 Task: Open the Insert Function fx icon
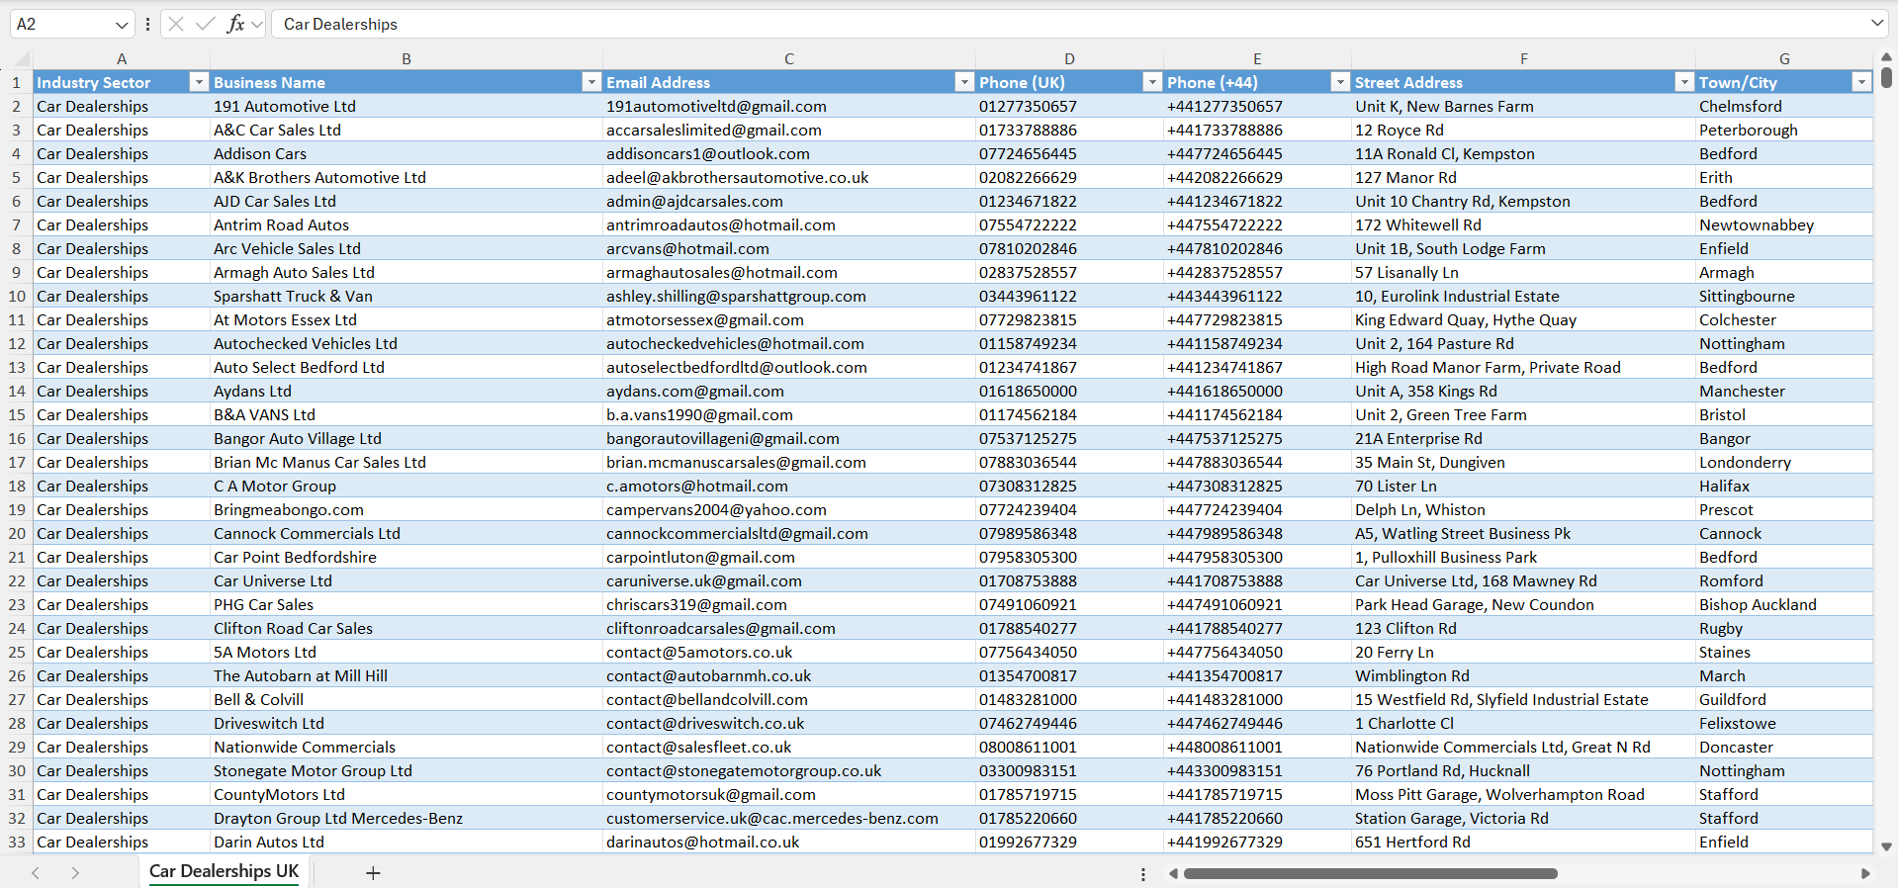(x=235, y=24)
